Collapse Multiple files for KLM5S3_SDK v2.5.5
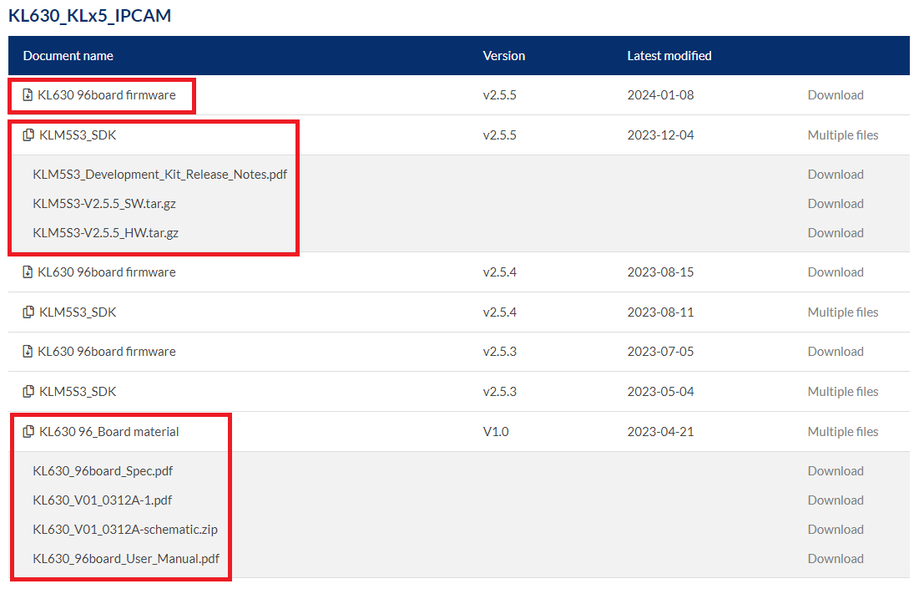 click(x=843, y=135)
